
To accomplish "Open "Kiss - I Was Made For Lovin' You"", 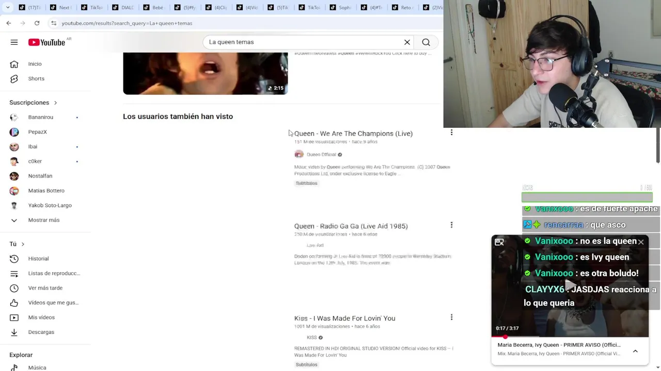I will (x=345, y=318).
